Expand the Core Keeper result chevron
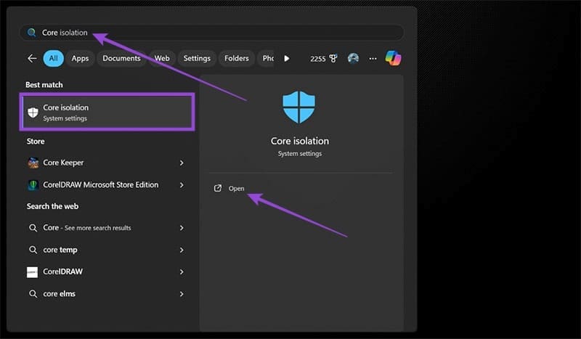581x339 pixels. click(x=182, y=163)
